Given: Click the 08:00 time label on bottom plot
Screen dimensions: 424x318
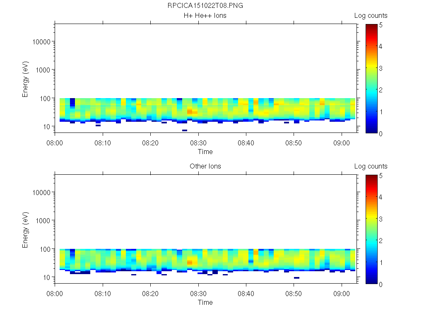Looking at the screenshot, I should (x=55, y=294).
